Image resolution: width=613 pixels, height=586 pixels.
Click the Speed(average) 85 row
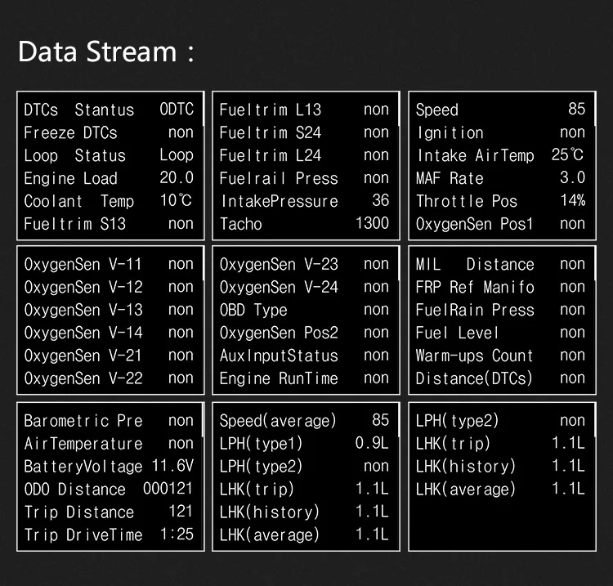tap(304, 421)
